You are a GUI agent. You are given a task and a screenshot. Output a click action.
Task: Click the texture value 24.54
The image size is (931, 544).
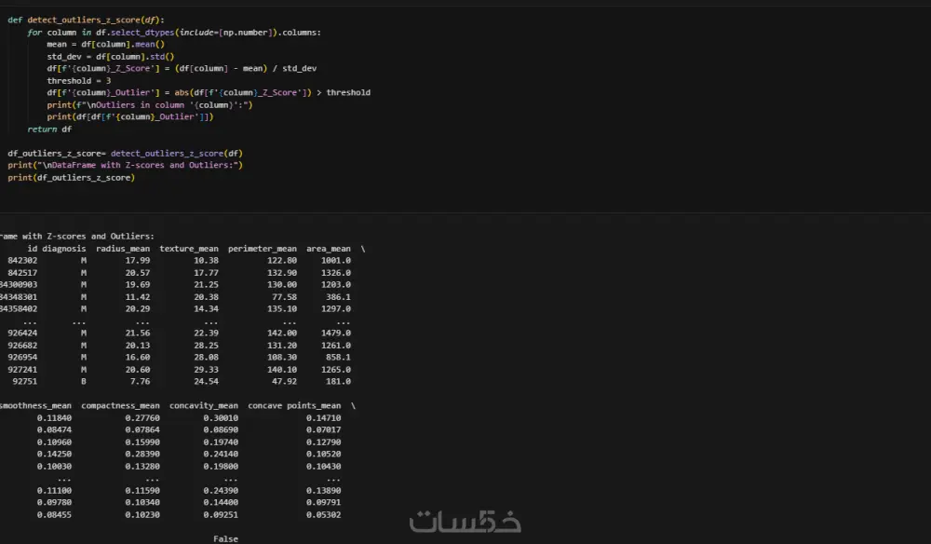(x=206, y=382)
